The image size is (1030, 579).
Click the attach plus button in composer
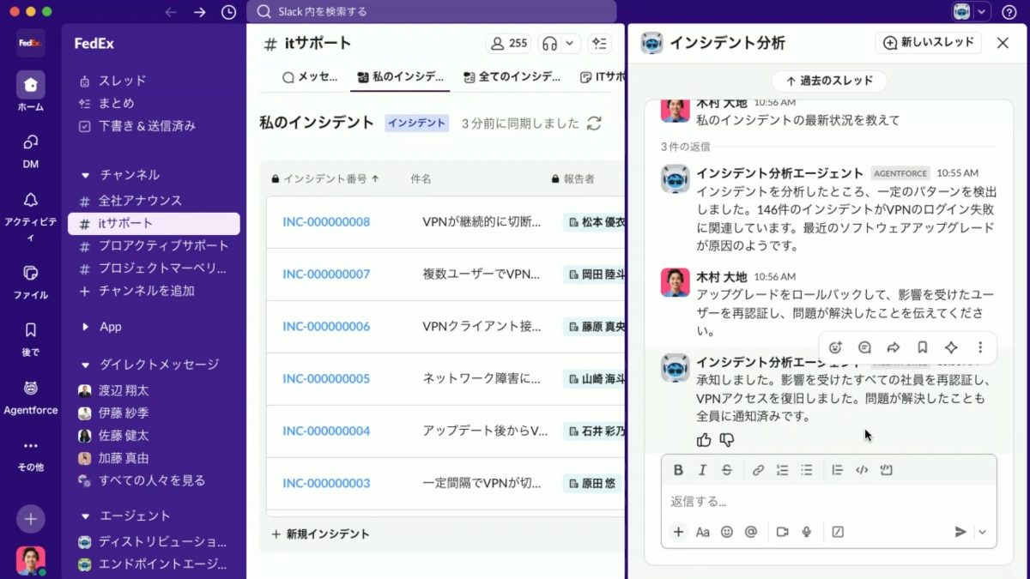678,532
